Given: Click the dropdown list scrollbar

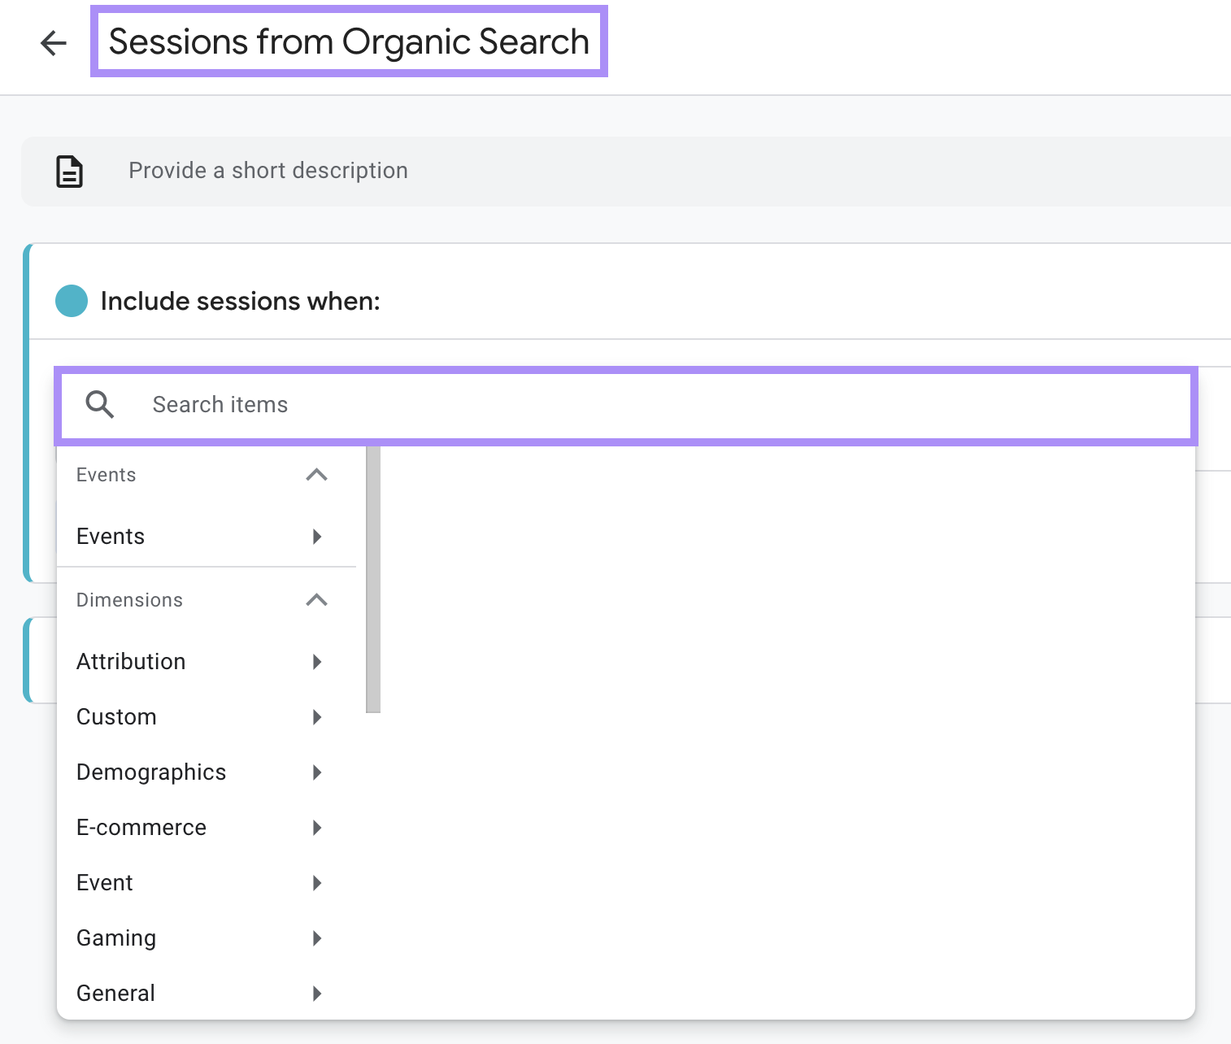Looking at the screenshot, I should [x=375, y=577].
